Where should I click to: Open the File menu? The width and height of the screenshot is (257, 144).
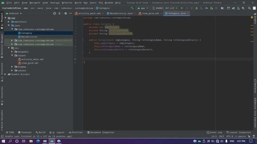click(x=9, y=3)
